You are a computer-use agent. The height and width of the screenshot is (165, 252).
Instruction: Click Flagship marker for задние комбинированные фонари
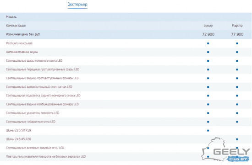(237, 104)
